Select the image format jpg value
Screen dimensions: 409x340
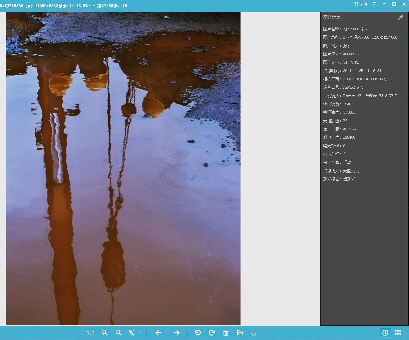346,46
